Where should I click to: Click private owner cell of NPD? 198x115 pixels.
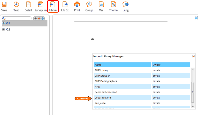(171, 87)
